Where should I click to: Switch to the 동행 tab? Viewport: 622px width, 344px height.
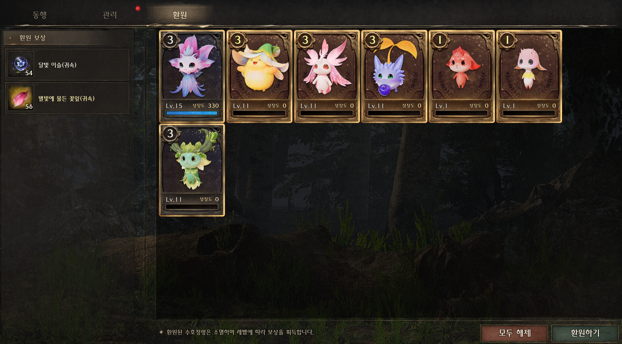pyautogui.click(x=40, y=15)
